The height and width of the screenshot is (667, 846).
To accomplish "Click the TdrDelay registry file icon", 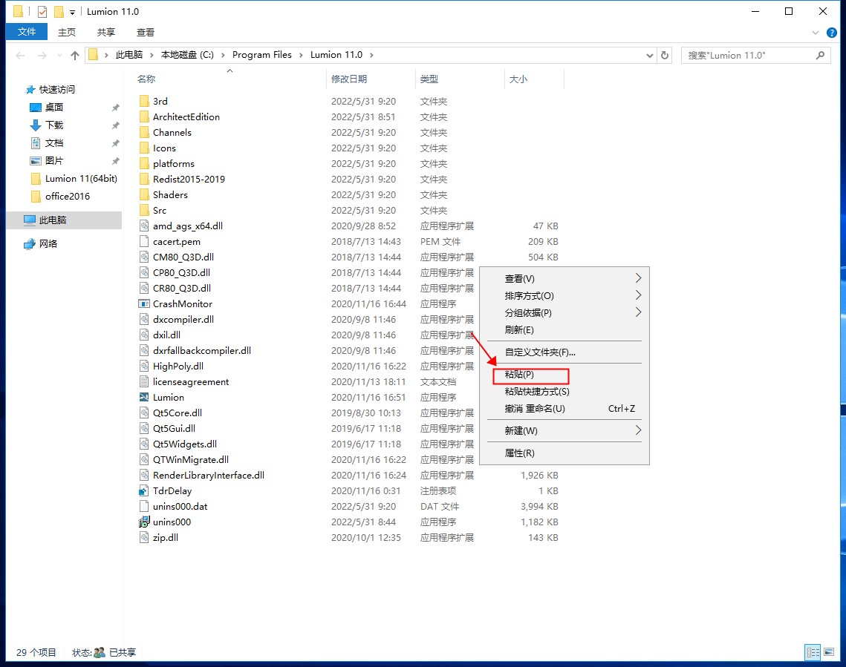I will point(145,490).
